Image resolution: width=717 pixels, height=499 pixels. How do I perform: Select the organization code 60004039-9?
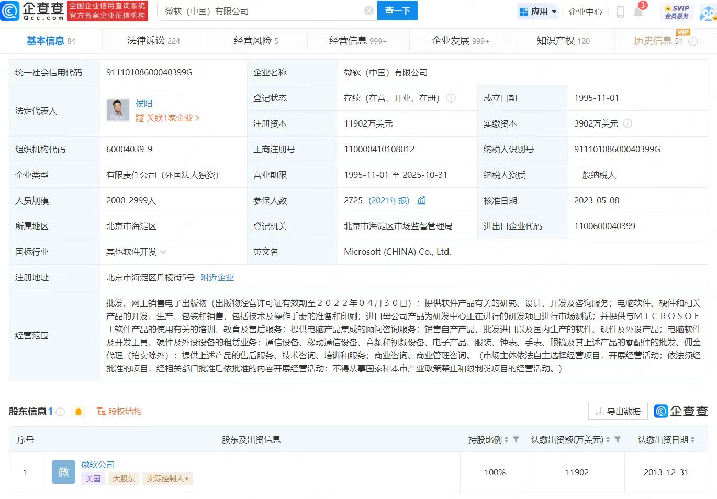click(129, 149)
